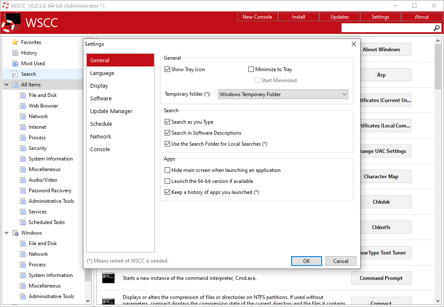Image resolution: width=444 pixels, height=307 pixels.
Task: Click the Scheduled Tasks item icon
Action: 23,222
